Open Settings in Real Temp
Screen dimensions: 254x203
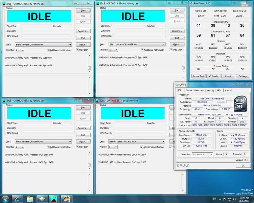243,76
